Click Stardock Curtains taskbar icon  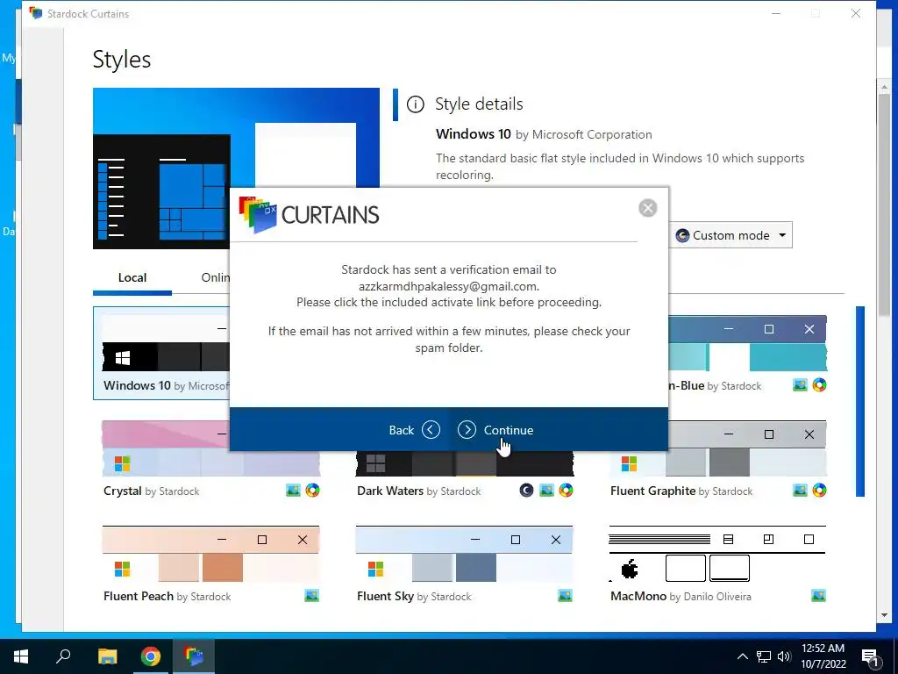(x=194, y=656)
